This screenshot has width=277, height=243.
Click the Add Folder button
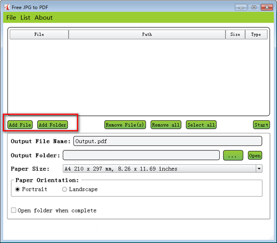[53, 125]
